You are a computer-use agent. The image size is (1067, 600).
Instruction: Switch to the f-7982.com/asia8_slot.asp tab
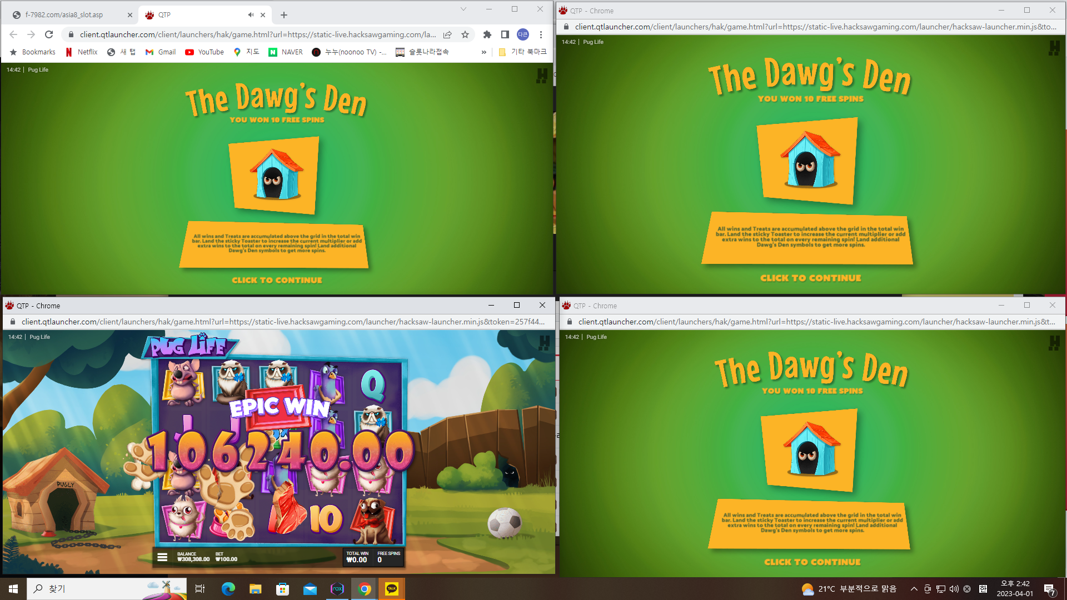[72, 15]
